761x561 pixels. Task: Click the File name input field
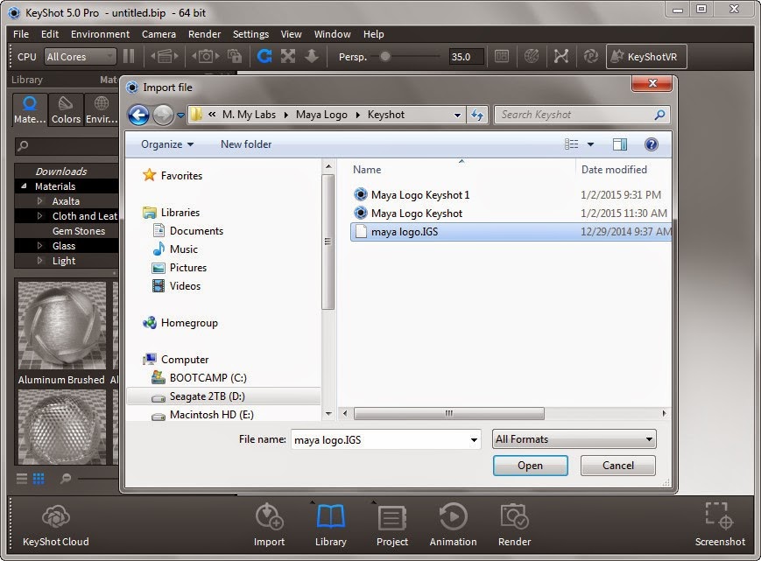(x=386, y=439)
